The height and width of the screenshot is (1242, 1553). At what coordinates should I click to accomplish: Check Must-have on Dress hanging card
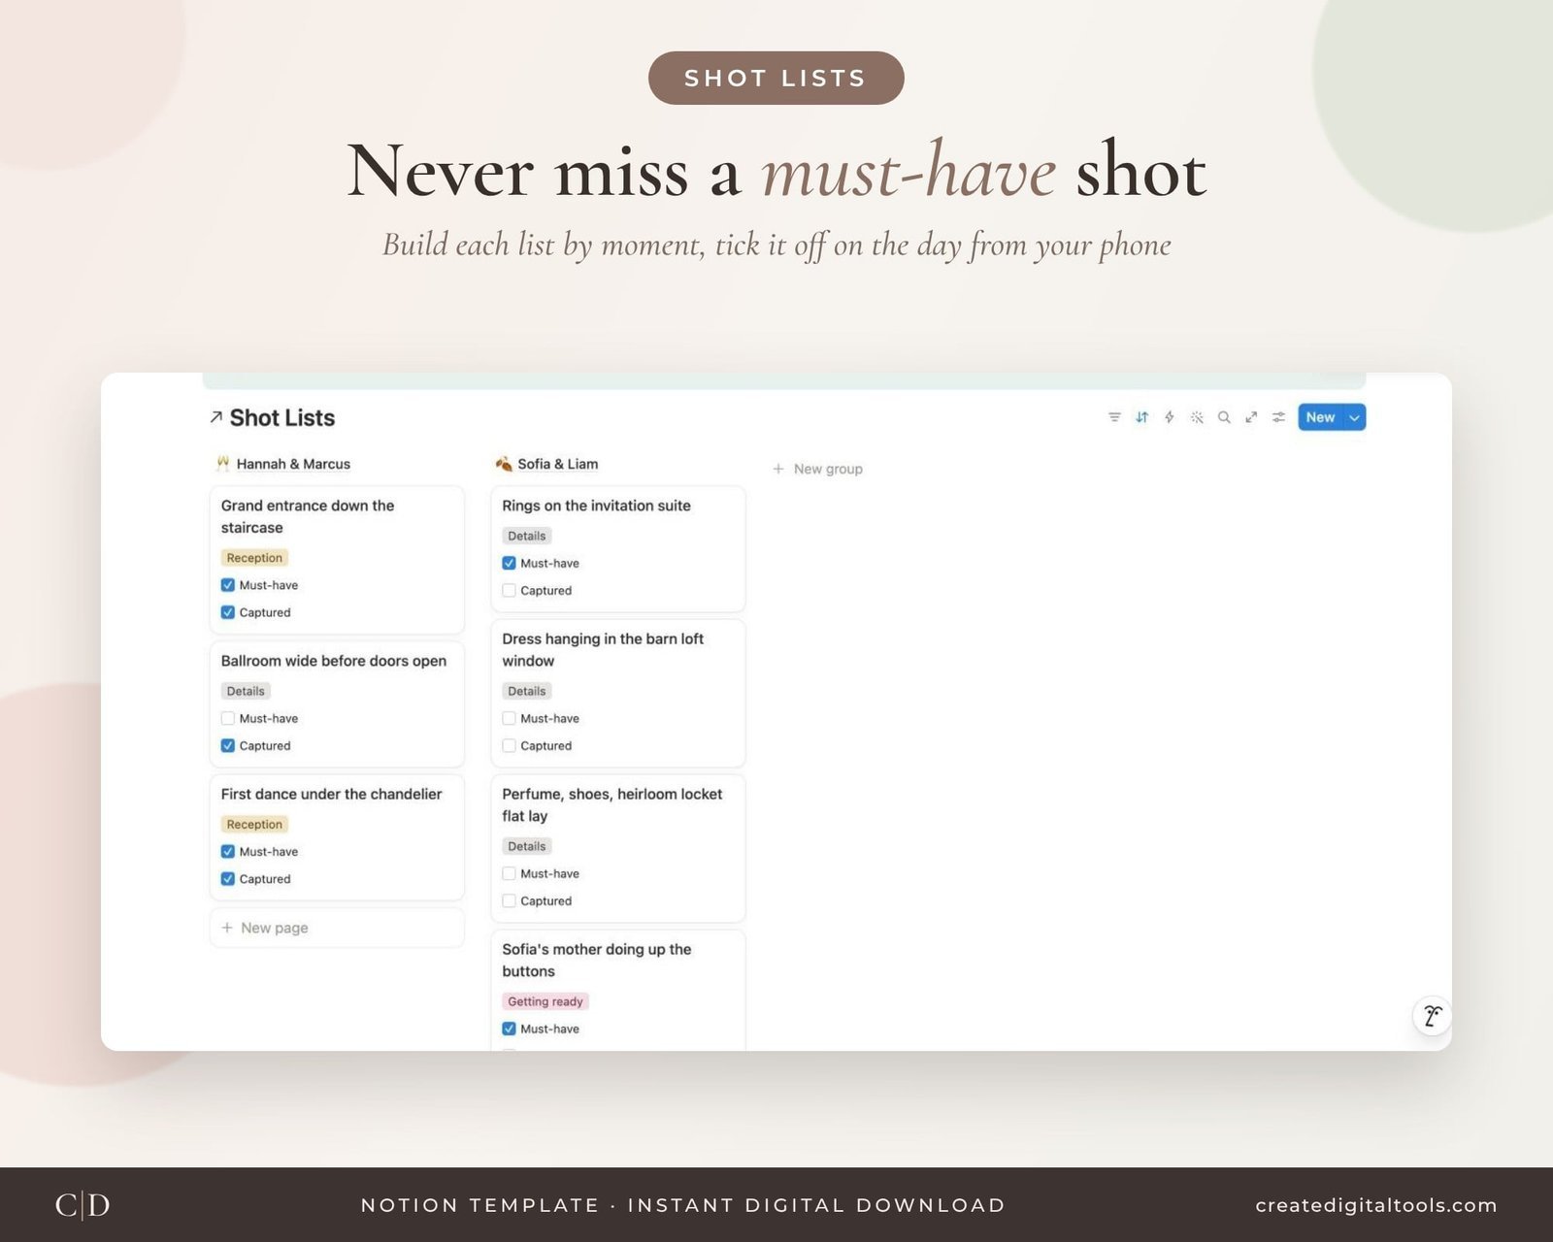[509, 718]
